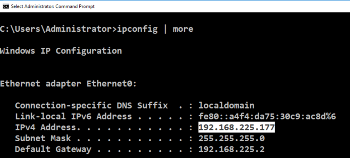Click the fe80 IPv6 address value
This screenshot has width=350, height=158.
click(267, 116)
